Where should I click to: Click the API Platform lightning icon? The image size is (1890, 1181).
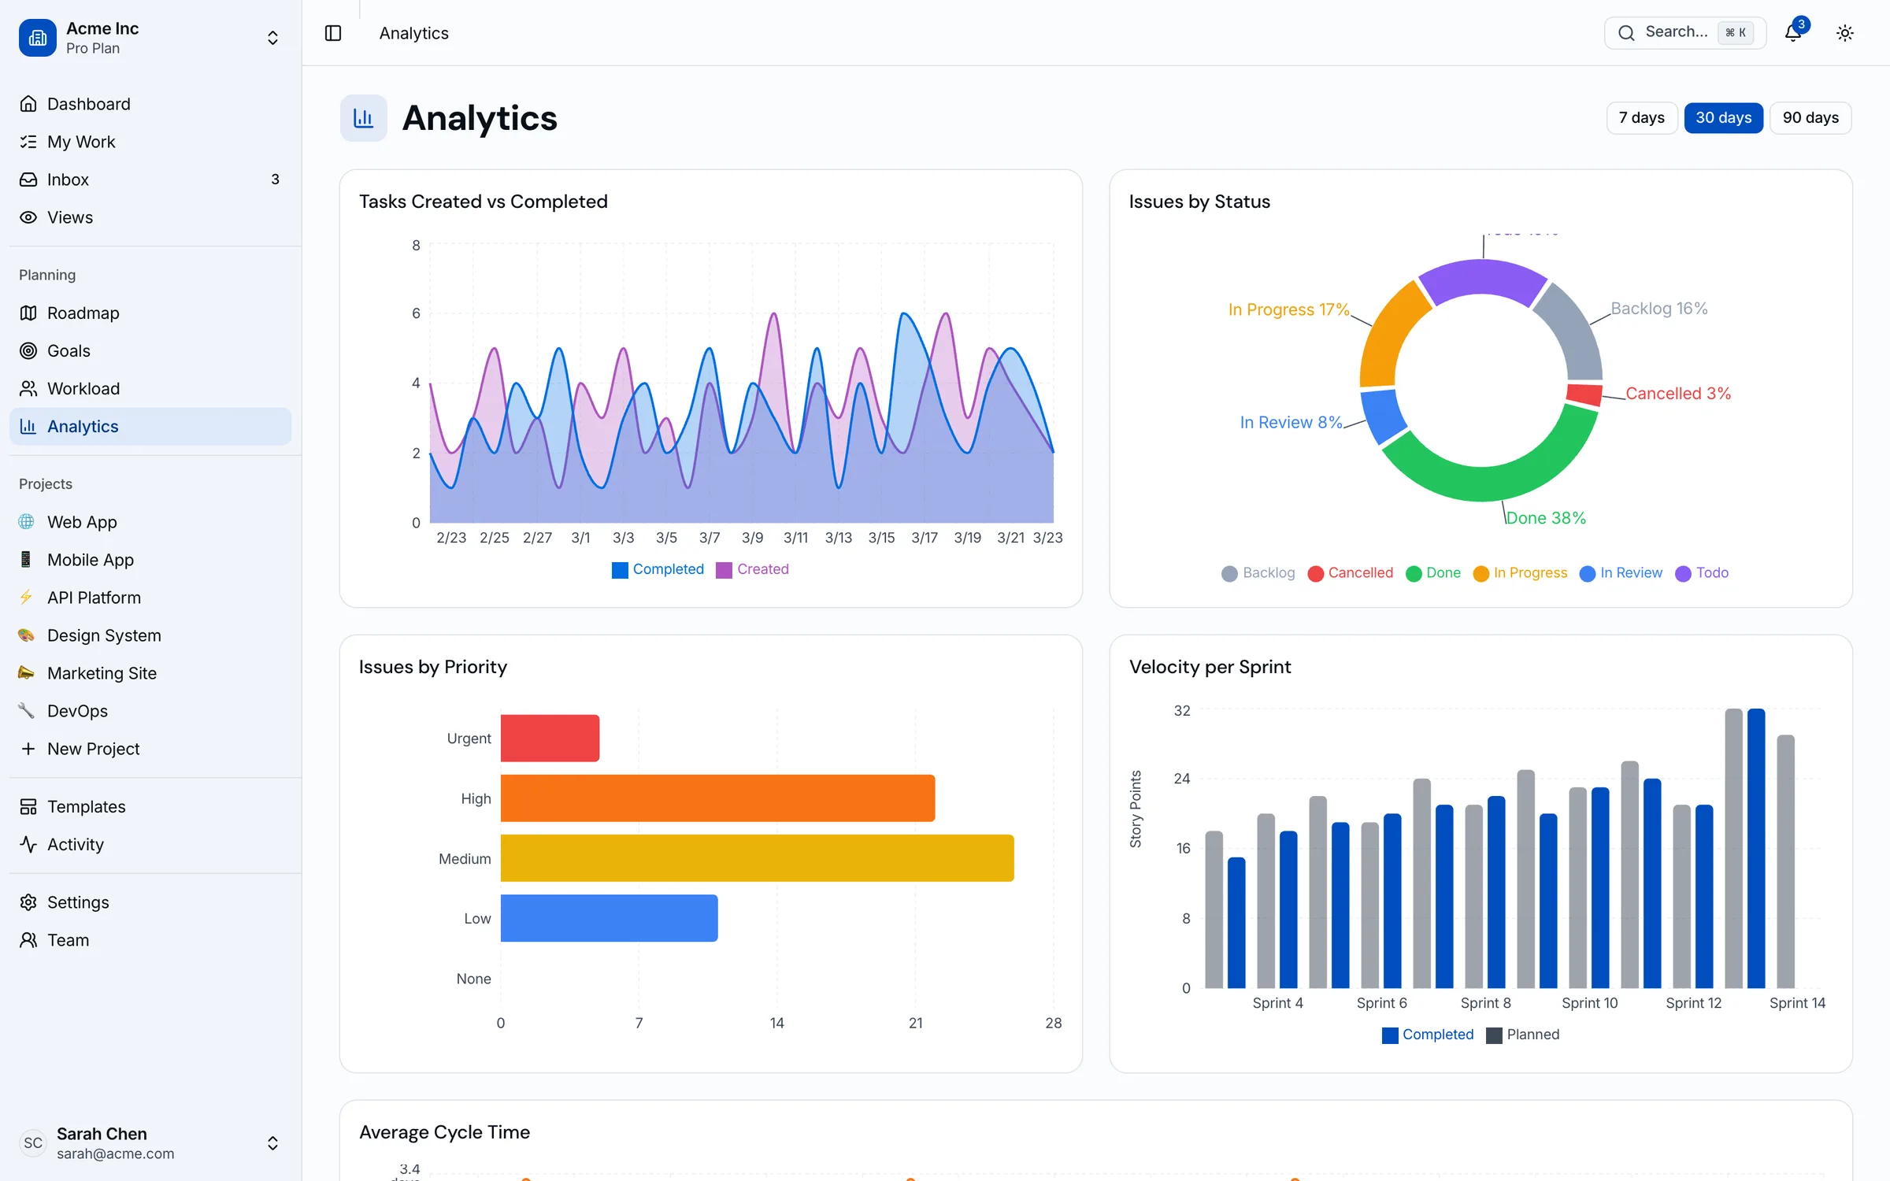click(x=26, y=598)
